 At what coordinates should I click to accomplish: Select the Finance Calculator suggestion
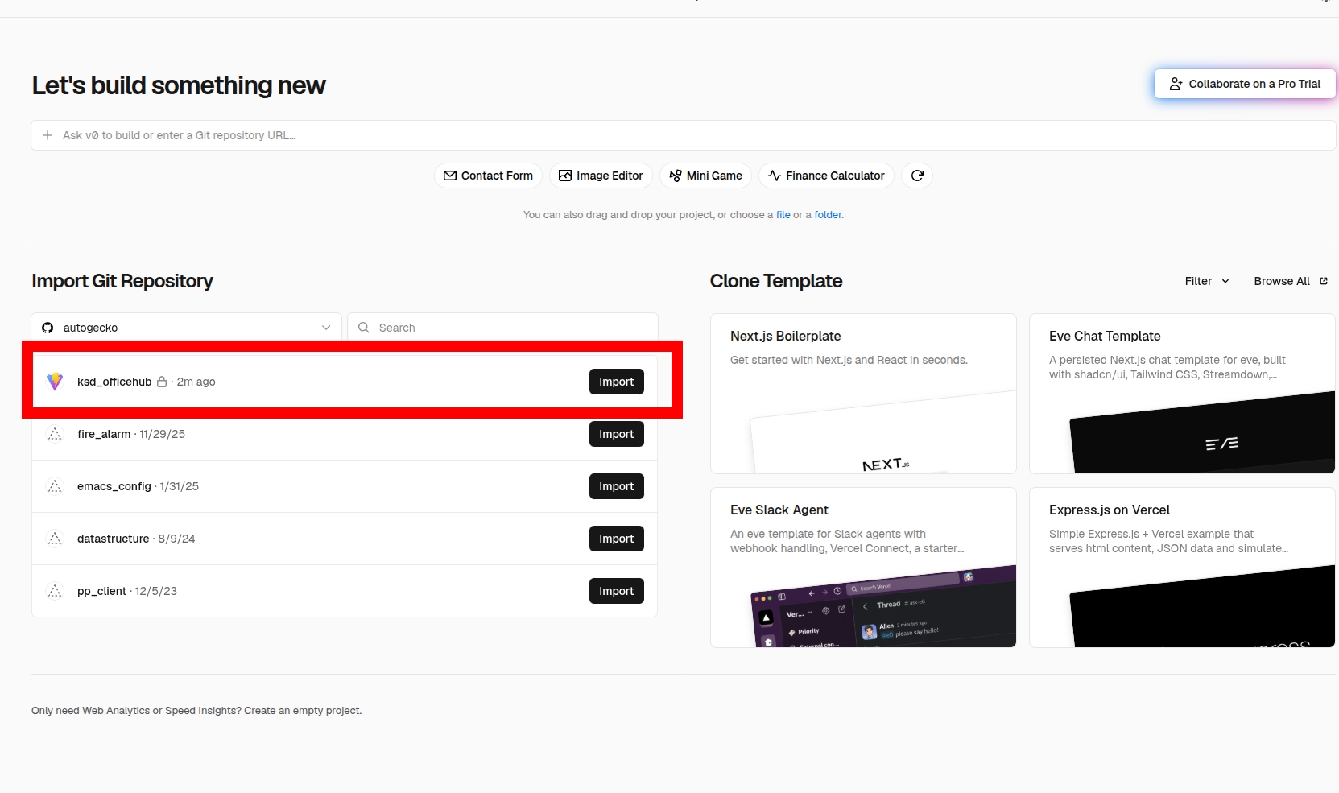(x=826, y=176)
